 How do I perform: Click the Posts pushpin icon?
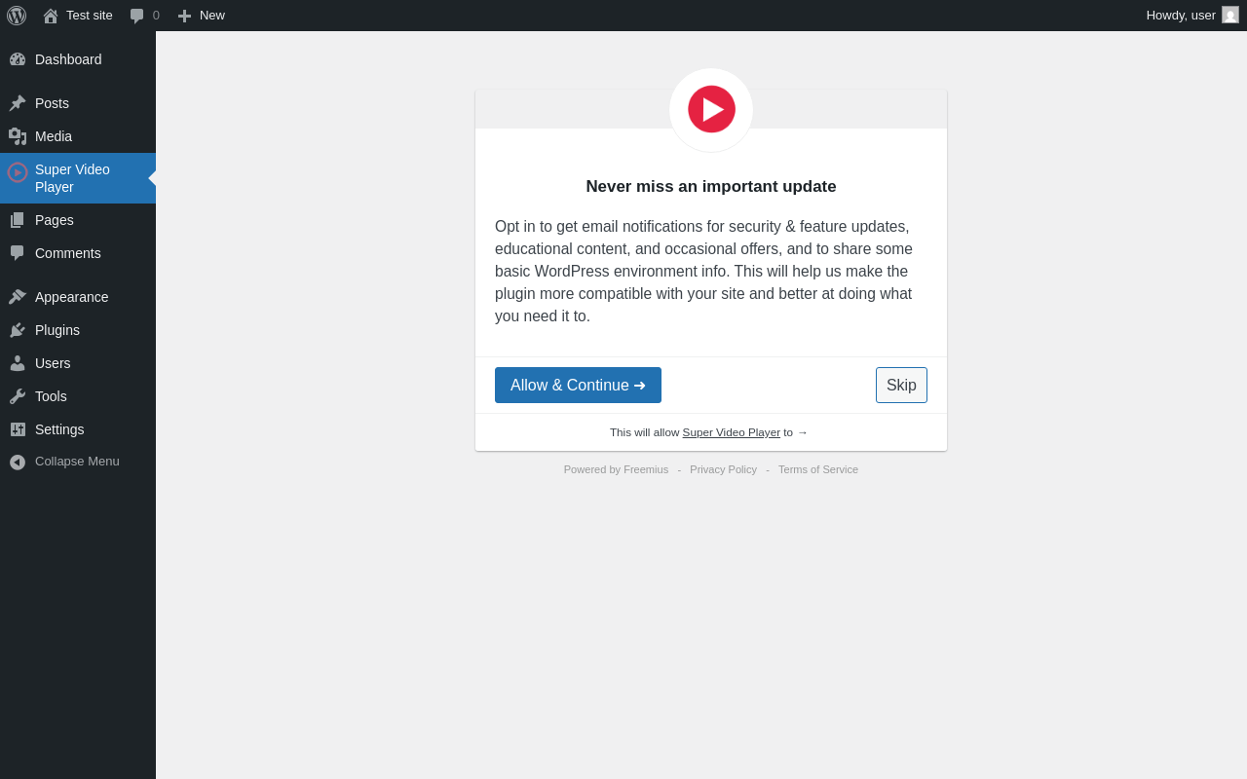pyautogui.click(x=18, y=103)
